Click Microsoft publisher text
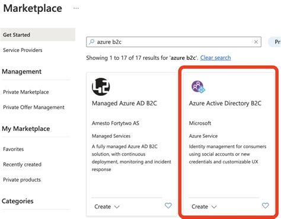Screen dimensions: 281x219 200,123
